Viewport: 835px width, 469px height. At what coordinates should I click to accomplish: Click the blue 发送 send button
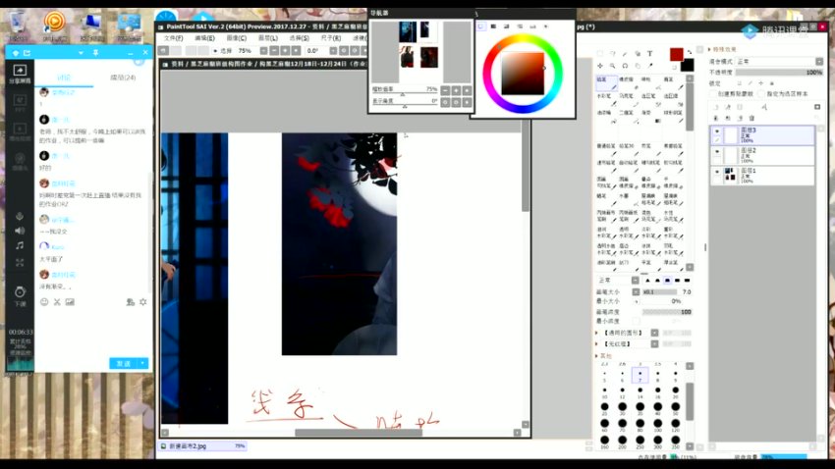click(124, 363)
